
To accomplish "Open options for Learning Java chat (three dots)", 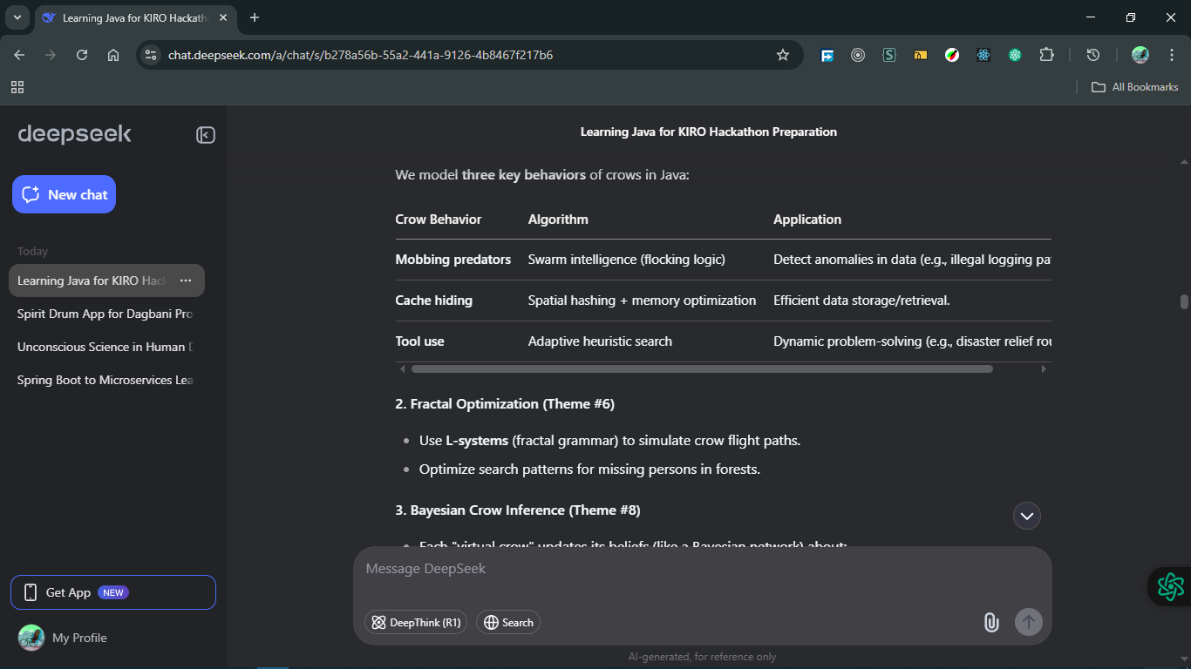I will (186, 280).
